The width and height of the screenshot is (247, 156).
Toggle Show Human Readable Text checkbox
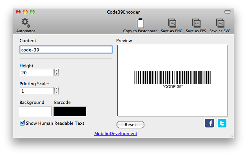(x=22, y=123)
